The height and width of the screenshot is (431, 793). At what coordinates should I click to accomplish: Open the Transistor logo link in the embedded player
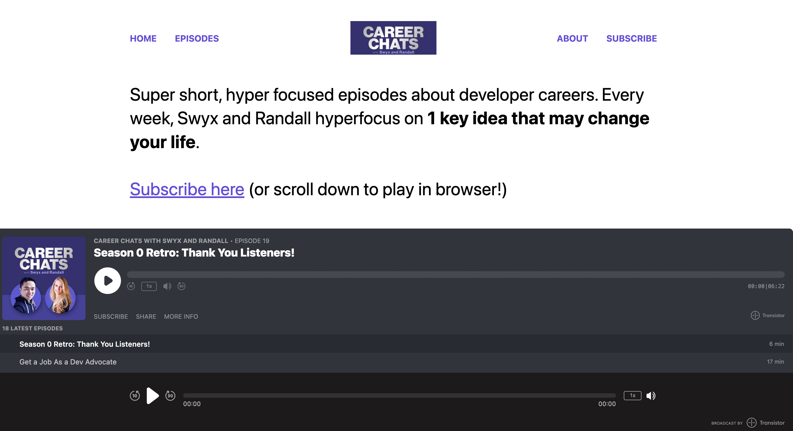[x=767, y=315]
